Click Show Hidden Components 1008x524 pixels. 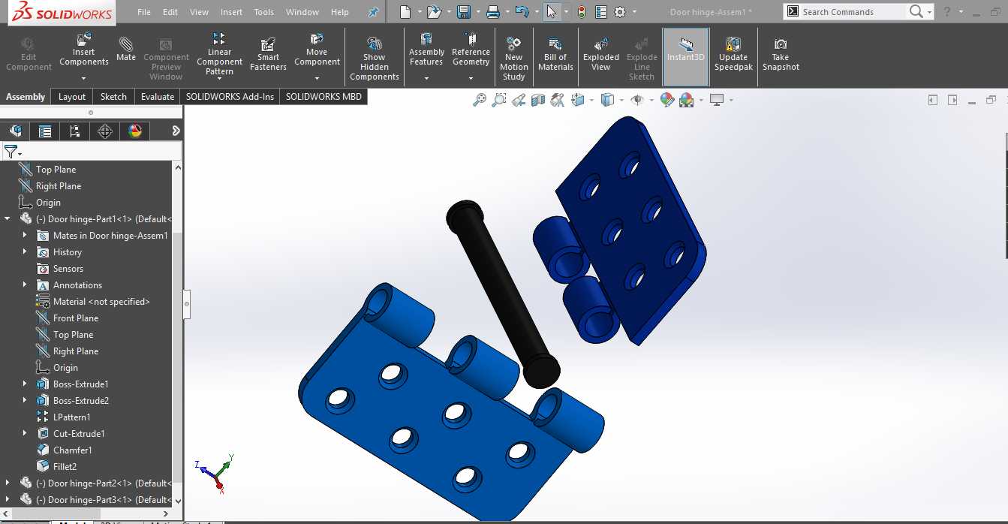pos(375,59)
